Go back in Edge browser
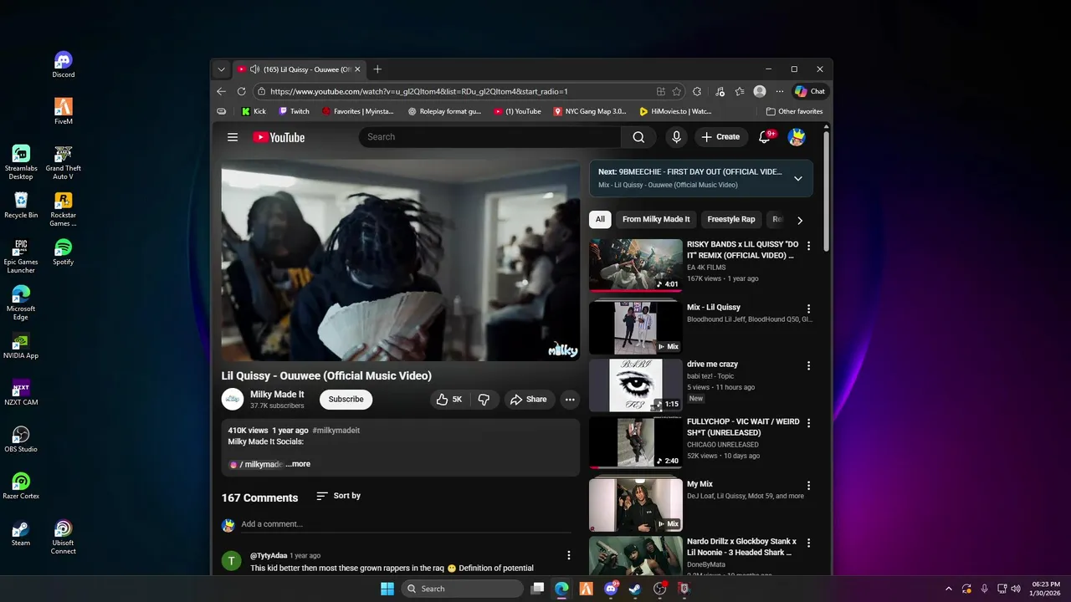The image size is (1071, 602). 221,91
